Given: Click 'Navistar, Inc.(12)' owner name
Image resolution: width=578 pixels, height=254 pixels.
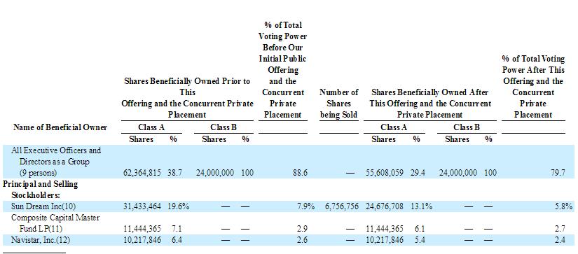Looking at the screenshot, I should click(41, 240).
